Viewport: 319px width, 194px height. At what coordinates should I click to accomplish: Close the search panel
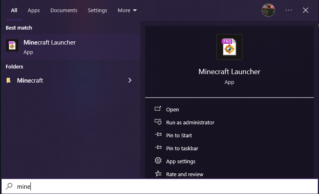(305, 10)
